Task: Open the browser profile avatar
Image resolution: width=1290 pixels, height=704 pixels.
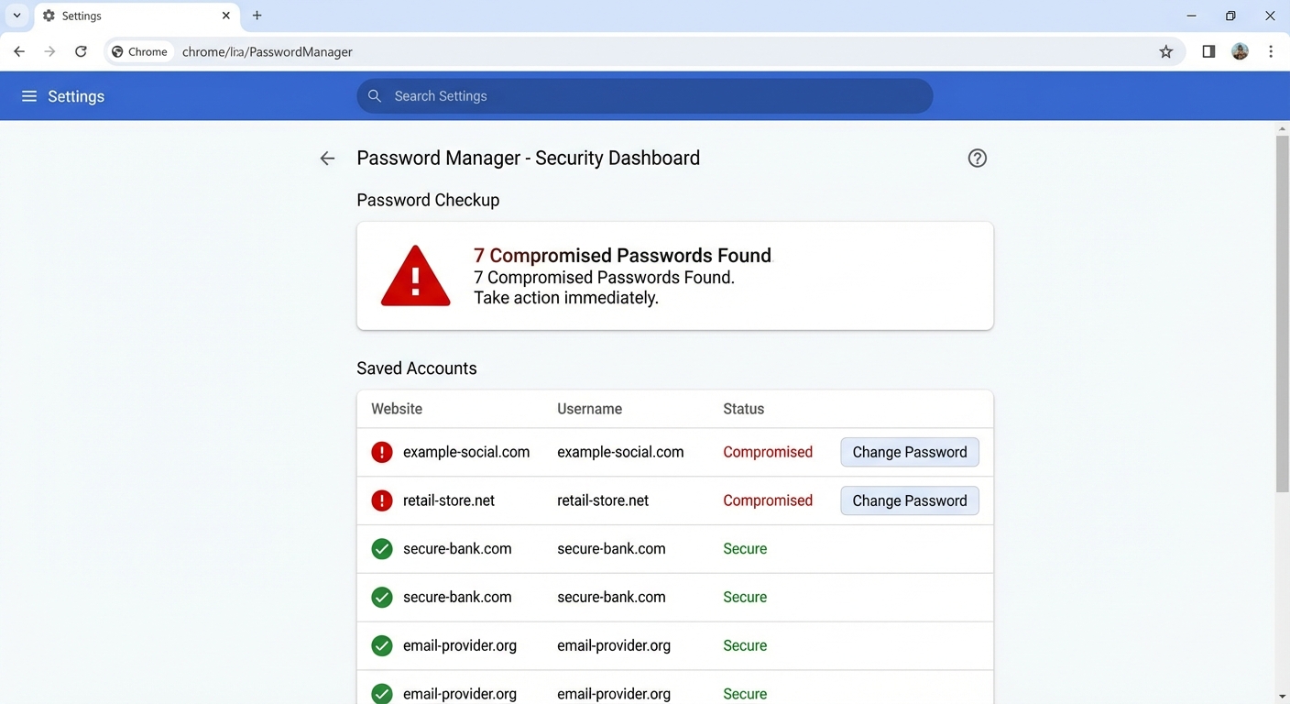Action: click(x=1240, y=51)
